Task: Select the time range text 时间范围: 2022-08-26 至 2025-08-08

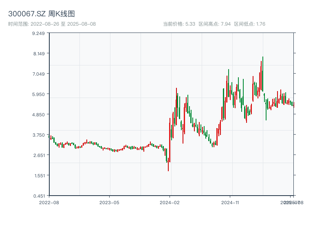Action: click(52, 24)
